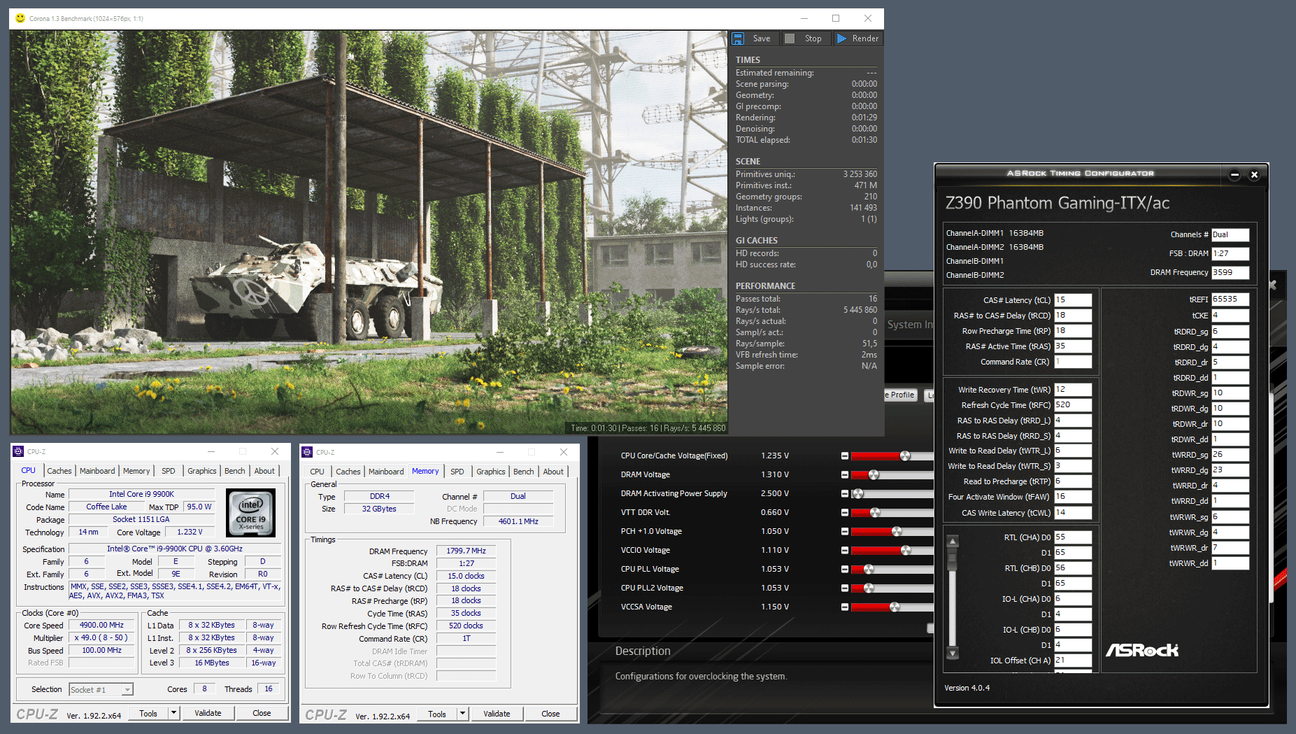This screenshot has width=1296, height=734.
Task: Click the Save icon in Corona toolbar
Action: click(x=739, y=38)
